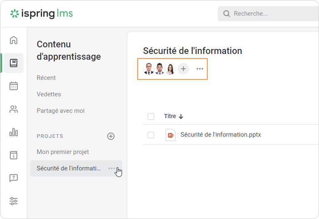Image resolution: width=319 pixels, height=219 pixels.
Task: Open the three-dot menu for sidebar project
Action: [111, 168]
